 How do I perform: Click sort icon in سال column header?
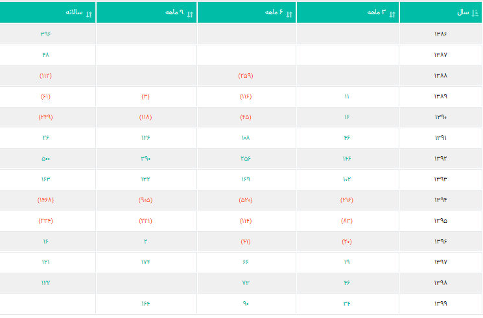click(475, 13)
